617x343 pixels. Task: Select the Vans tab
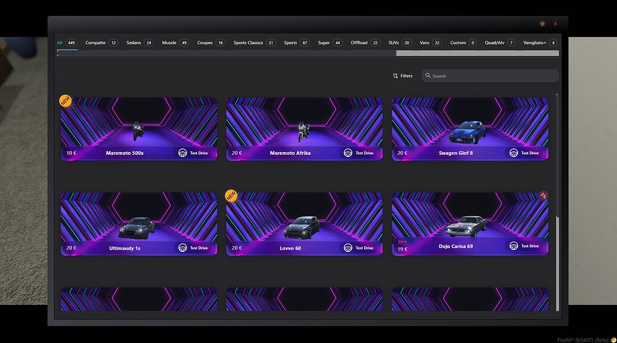(x=431, y=42)
